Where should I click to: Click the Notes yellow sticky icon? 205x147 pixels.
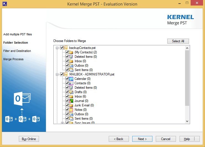[71, 110]
